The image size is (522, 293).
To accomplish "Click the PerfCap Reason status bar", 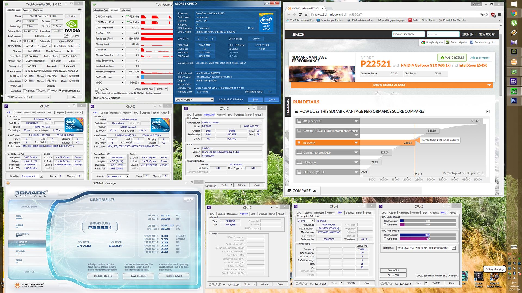I will pos(157,77).
